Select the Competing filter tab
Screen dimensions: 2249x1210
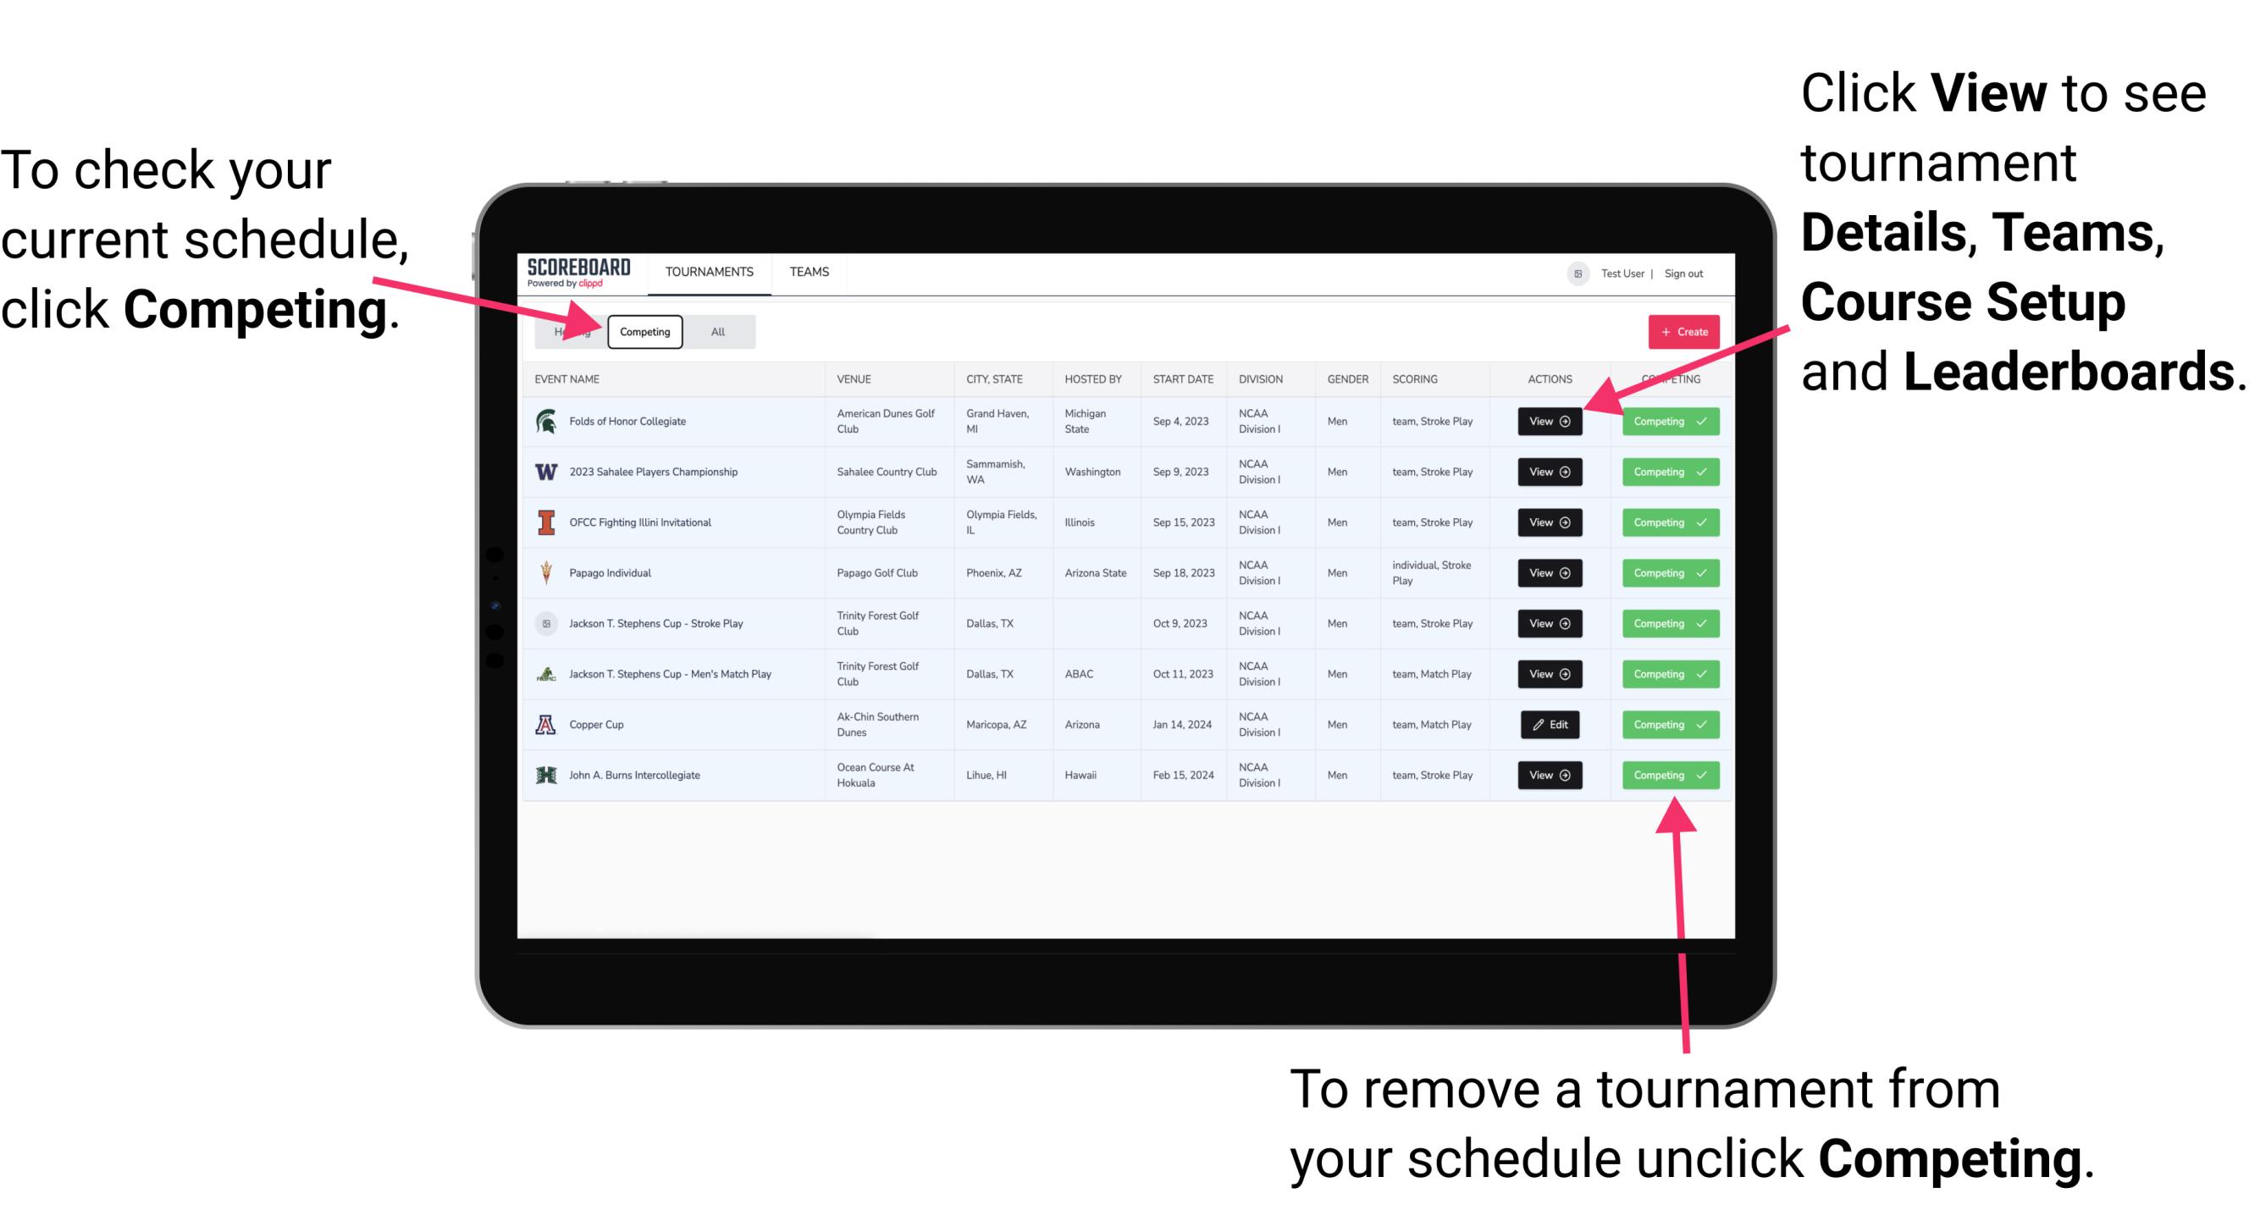coord(644,331)
